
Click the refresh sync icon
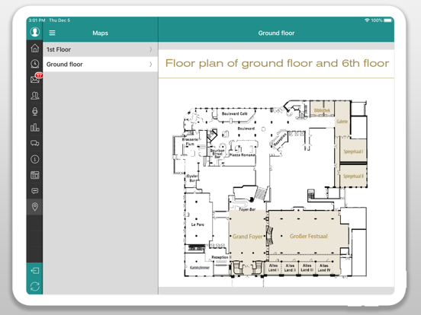click(x=34, y=286)
